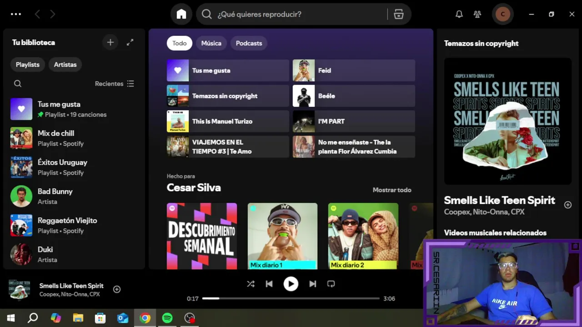Open Éxitos Uruguay playlist
Image resolution: width=582 pixels, height=327 pixels.
[x=74, y=167]
